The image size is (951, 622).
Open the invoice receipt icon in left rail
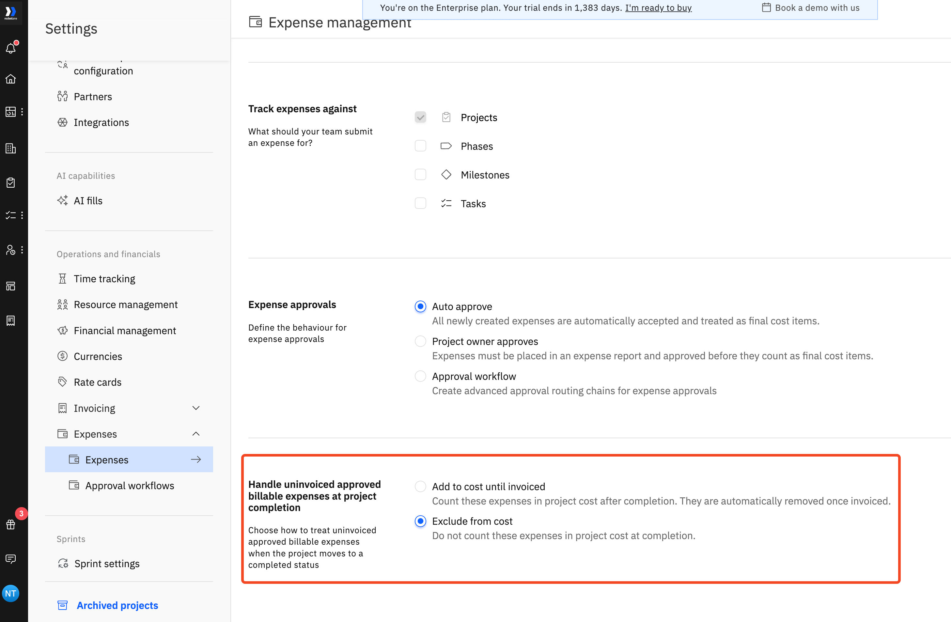pos(11,320)
